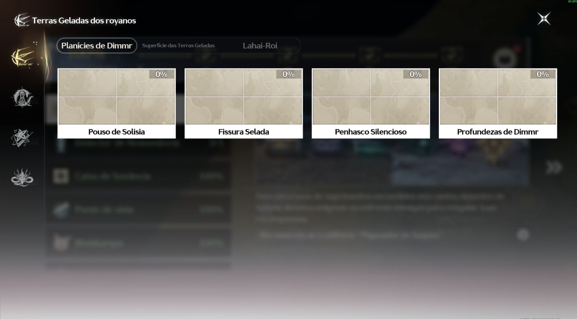This screenshot has height=319, width=577.
Task: Switch to the Planícies de Dimmr tab
Action: 97,46
